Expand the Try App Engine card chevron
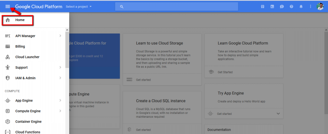328x134 pixels. (x=278, y=114)
